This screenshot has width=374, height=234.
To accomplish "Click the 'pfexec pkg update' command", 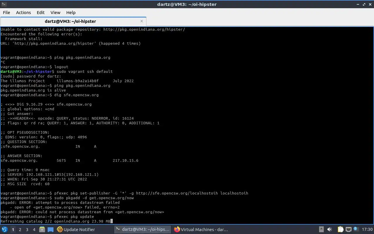I will [74, 216].
